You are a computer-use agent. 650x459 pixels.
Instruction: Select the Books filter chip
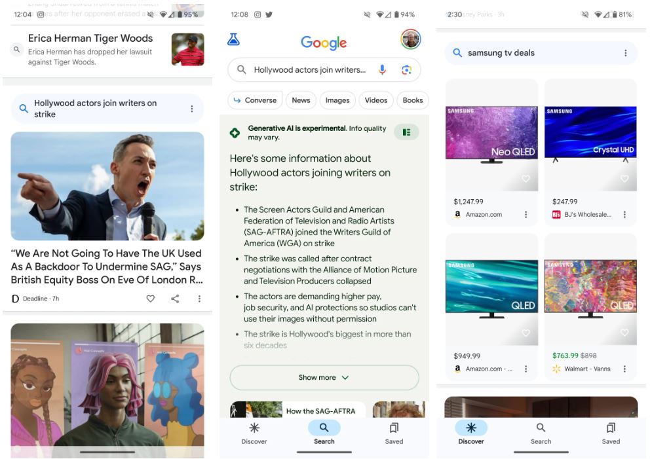(412, 100)
